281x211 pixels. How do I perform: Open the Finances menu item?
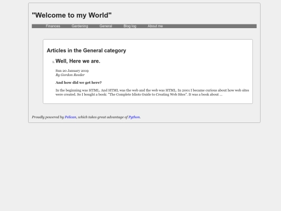coord(53,26)
